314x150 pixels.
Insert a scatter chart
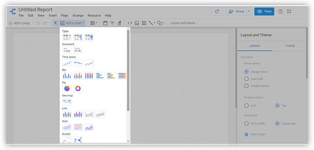tap(67, 140)
